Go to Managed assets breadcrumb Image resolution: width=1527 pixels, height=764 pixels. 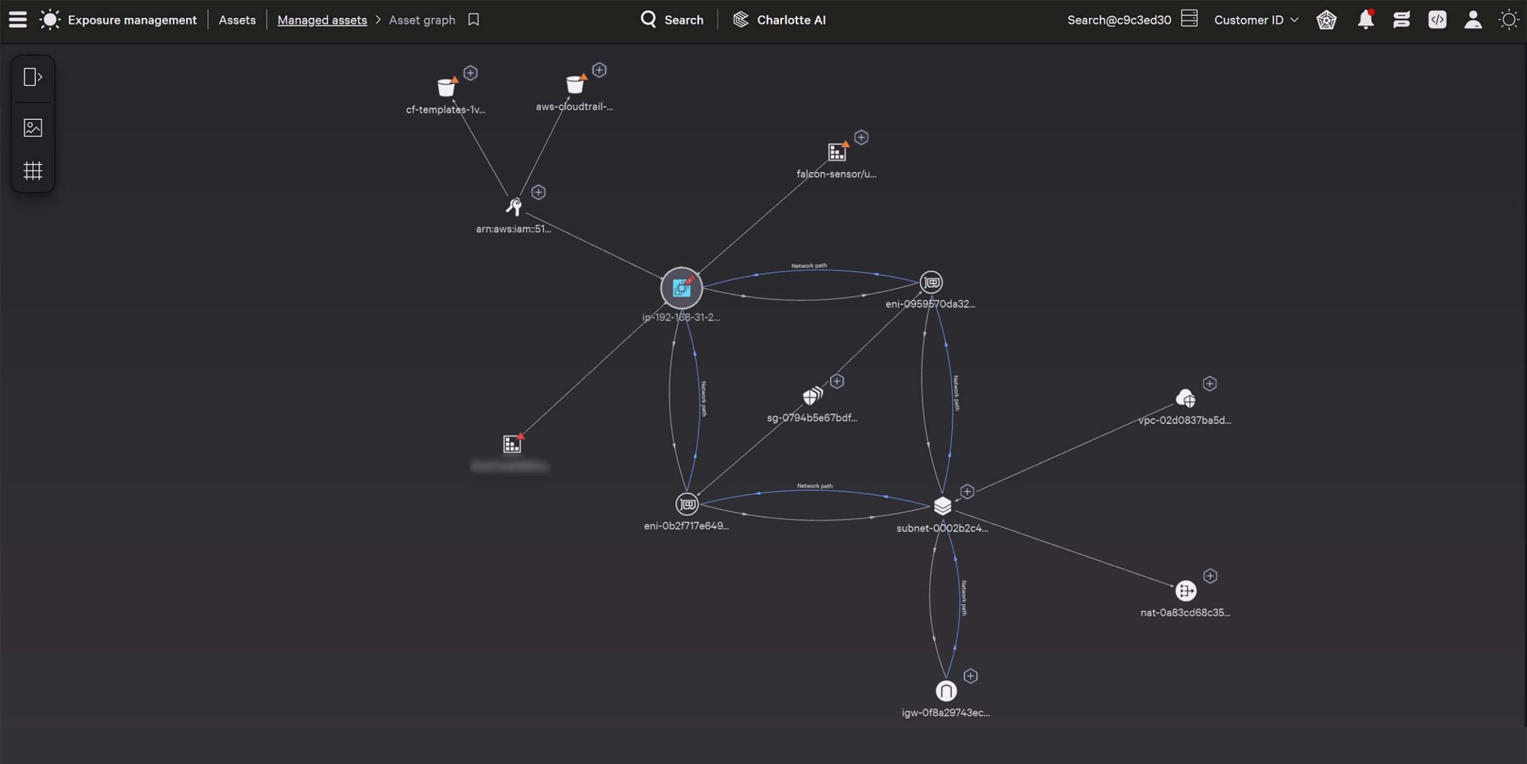322,20
